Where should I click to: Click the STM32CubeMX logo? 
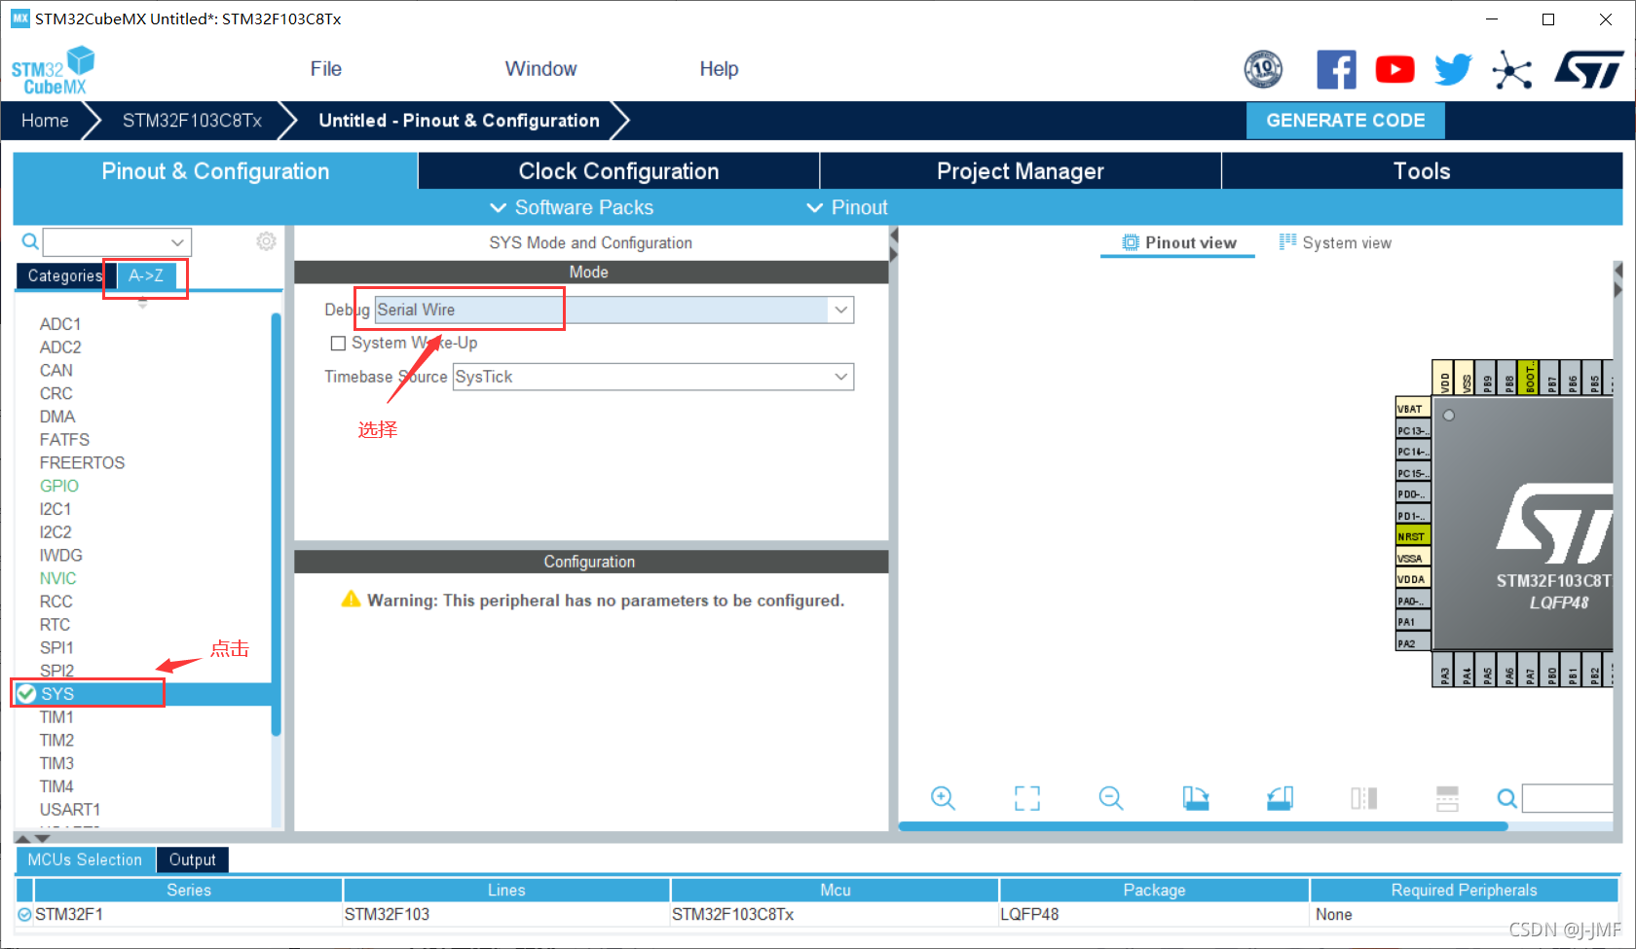[54, 71]
